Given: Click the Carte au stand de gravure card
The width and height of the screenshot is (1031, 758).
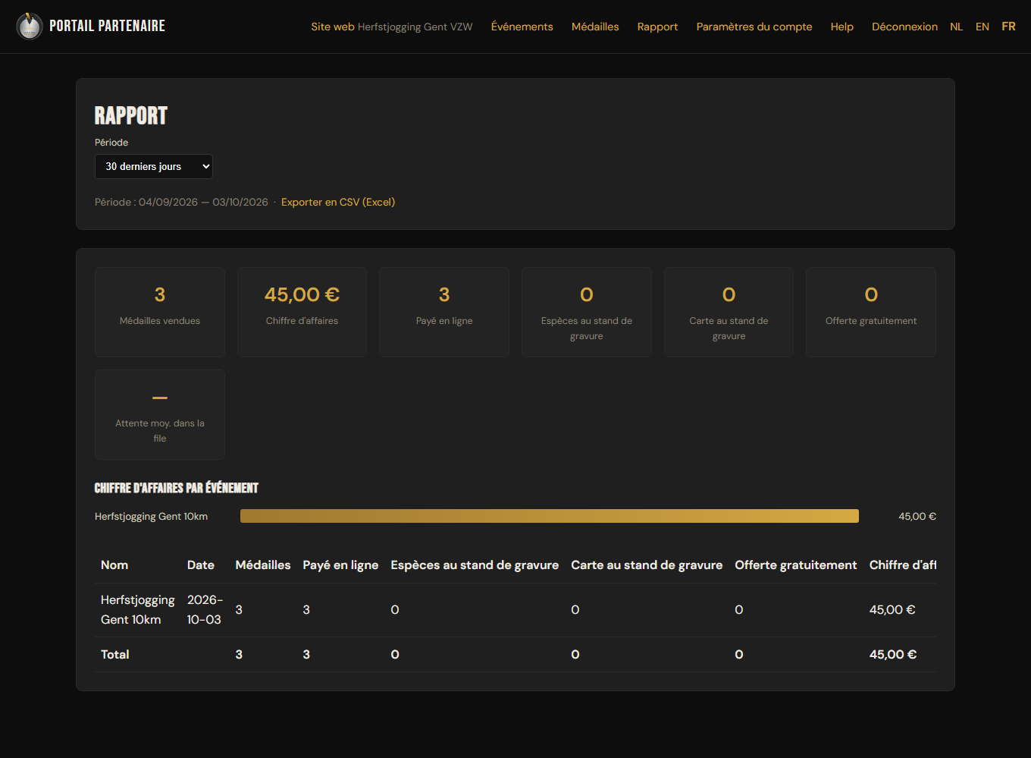Looking at the screenshot, I should coord(729,312).
